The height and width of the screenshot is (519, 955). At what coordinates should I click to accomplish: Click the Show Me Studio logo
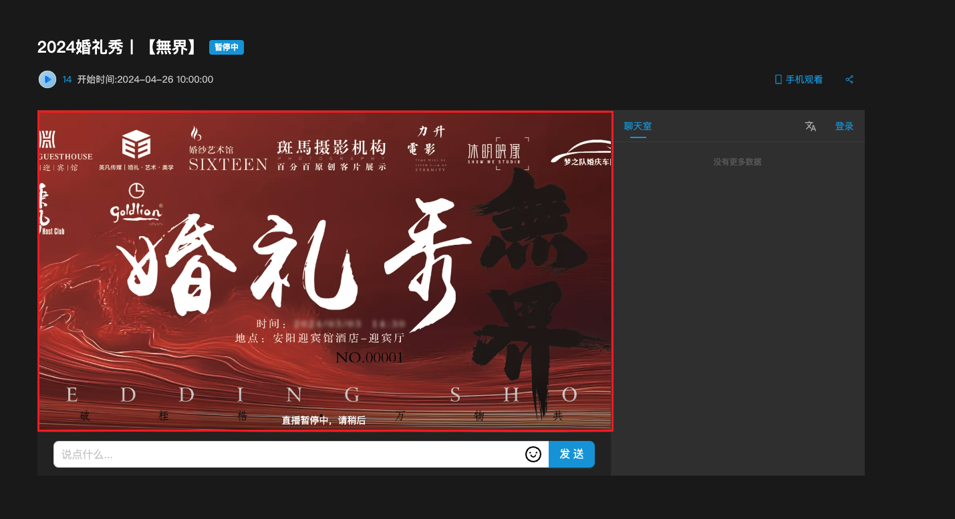498,154
